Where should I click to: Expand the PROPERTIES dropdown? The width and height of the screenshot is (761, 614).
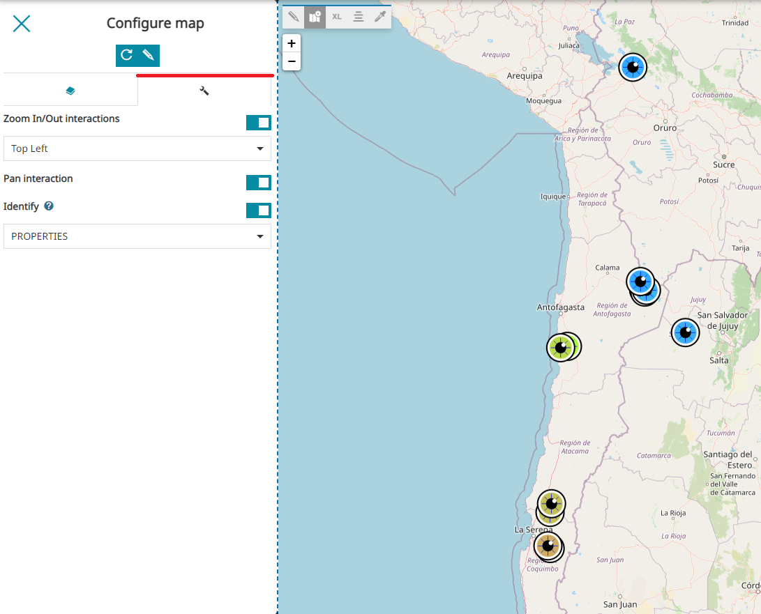click(x=137, y=236)
